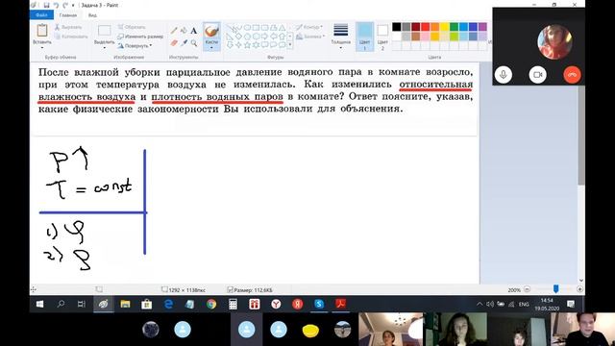
Task: Open the Select (Выделить) dropdown arrow
Action: tap(105, 48)
